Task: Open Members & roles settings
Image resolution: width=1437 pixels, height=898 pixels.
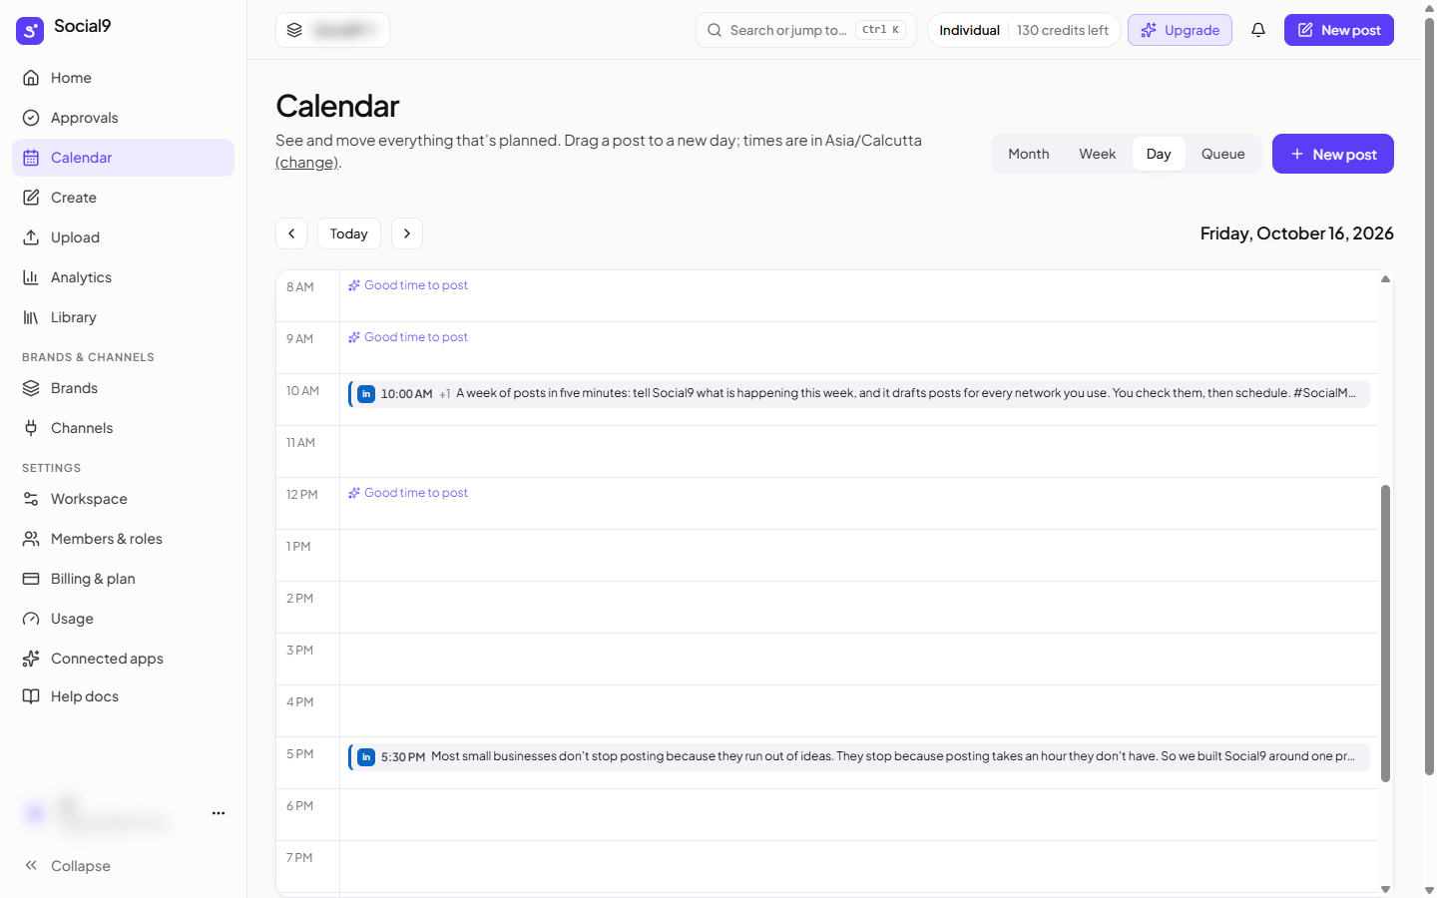Action: click(123, 539)
